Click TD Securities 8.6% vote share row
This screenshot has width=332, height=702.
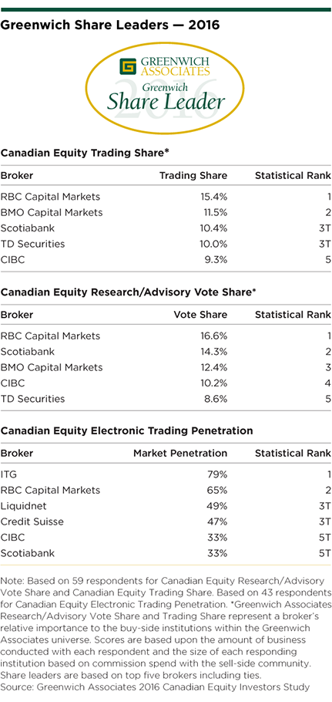pos(166,399)
